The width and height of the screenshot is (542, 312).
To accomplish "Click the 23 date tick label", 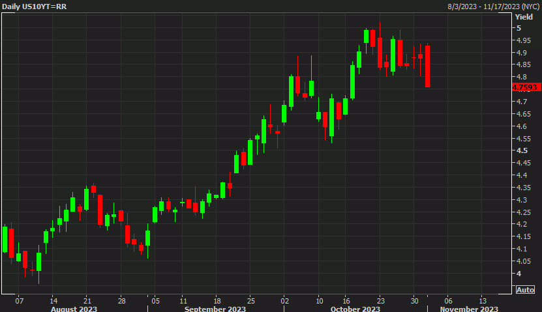I will [x=380, y=301].
